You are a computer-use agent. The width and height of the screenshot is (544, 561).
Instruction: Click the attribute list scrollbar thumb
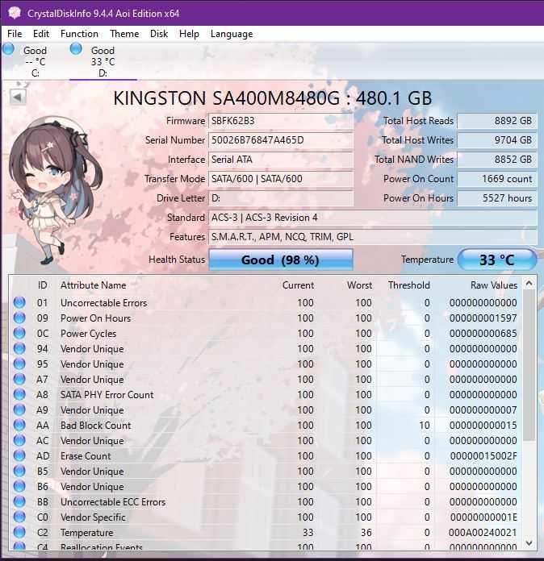pos(529,365)
